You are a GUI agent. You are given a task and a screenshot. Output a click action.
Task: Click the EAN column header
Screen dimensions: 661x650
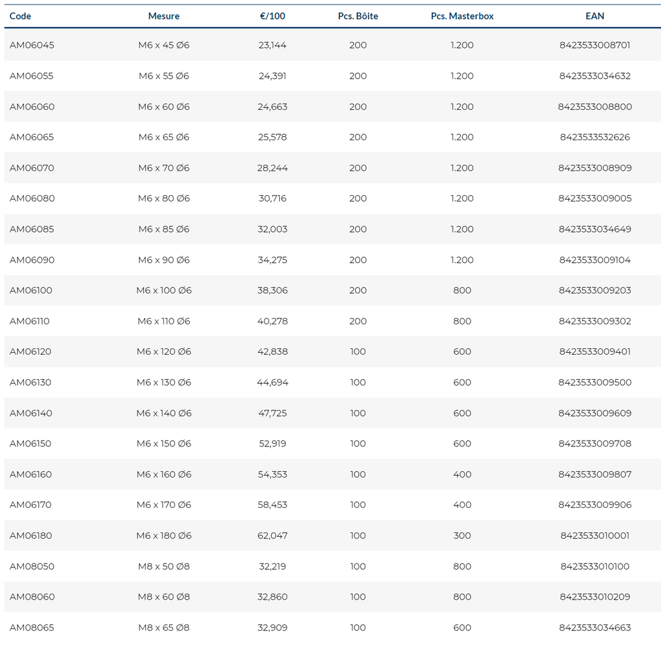(595, 16)
